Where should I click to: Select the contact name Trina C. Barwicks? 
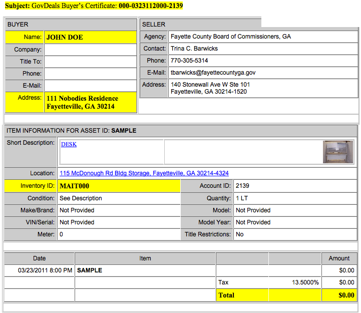[x=194, y=49]
